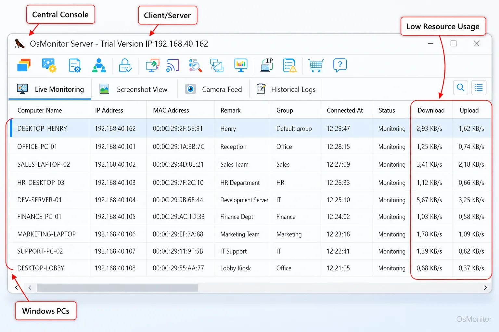
Task: Click IP address 192.168.40.104
Action: pos(115,200)
